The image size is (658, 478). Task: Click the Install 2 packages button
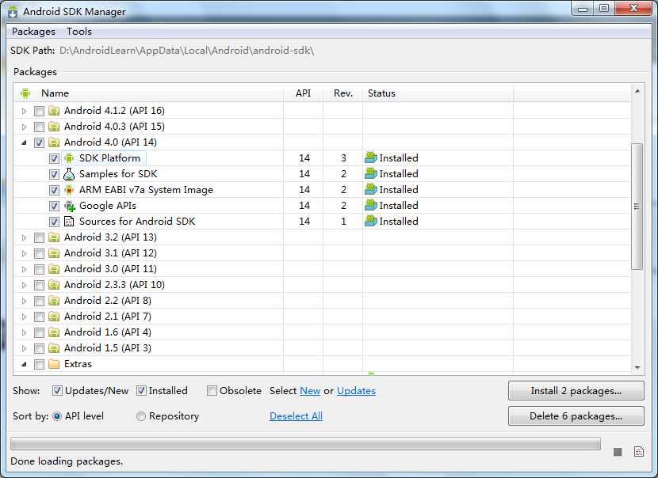point(576,391)
